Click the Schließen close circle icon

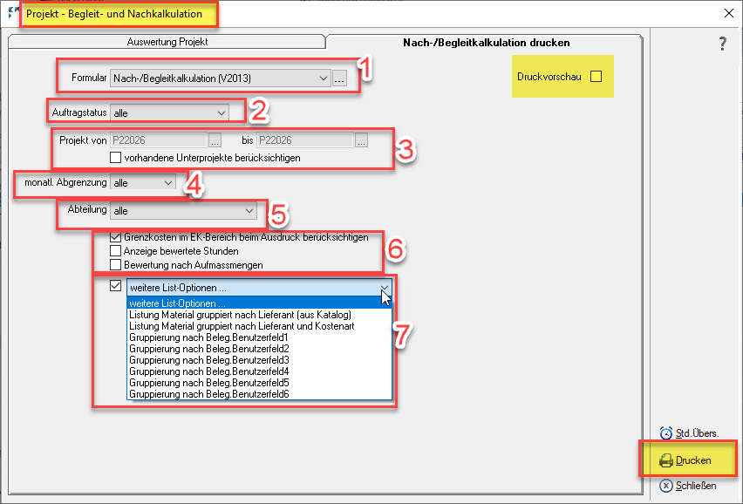666,486
